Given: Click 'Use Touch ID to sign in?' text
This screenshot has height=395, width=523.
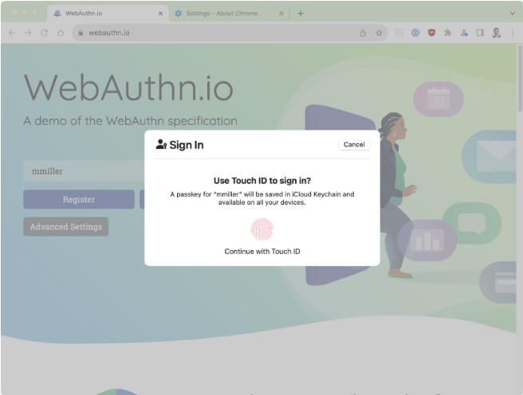Looking at the screenshot, I should pos(262,181).
